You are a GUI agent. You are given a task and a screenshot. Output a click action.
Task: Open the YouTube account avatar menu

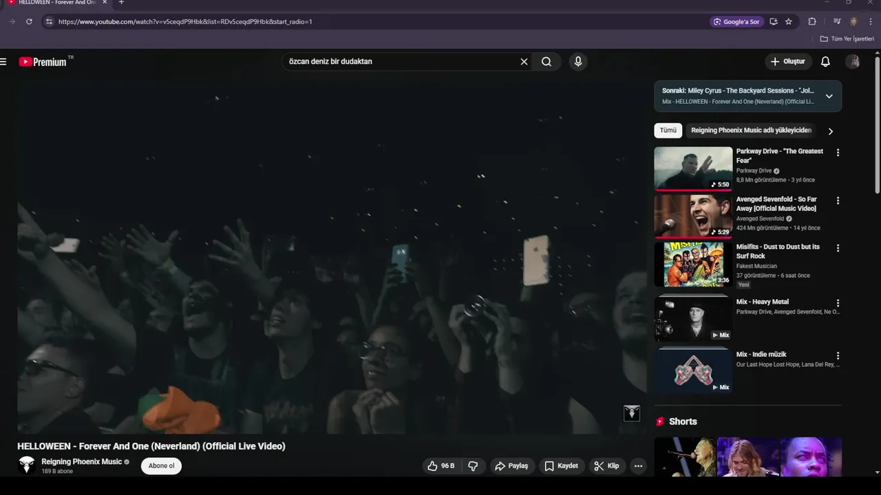click(x=853, y=62)
